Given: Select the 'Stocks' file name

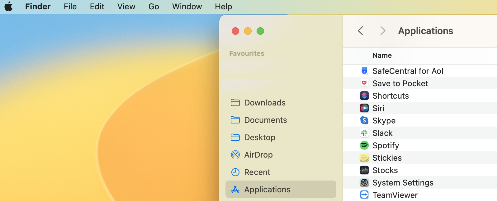Looking at the screenshot, I should coord(385,170).
